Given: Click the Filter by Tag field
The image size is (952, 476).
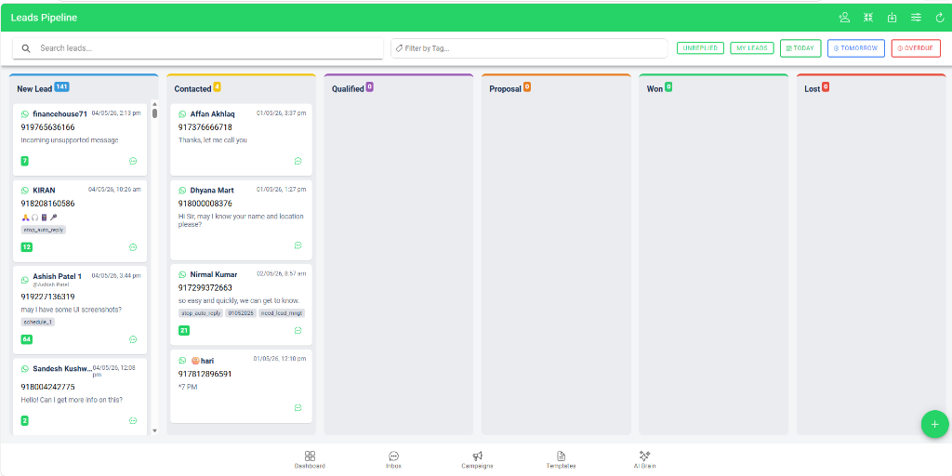Looking at the screenshot, I should pos(529,48).
